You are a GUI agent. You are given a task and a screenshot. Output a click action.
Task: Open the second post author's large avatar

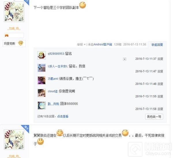(14, 140)
